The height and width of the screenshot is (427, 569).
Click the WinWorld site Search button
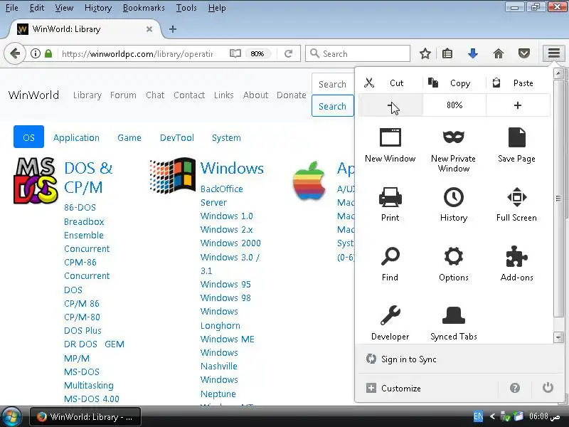click(332, 106)
